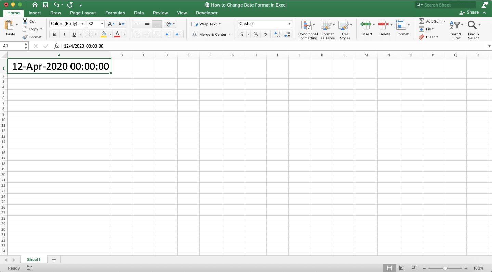Open the font name dropdown Calibri (Body)
This screenshot has width=492, height=272.
(x=82, y=24)
